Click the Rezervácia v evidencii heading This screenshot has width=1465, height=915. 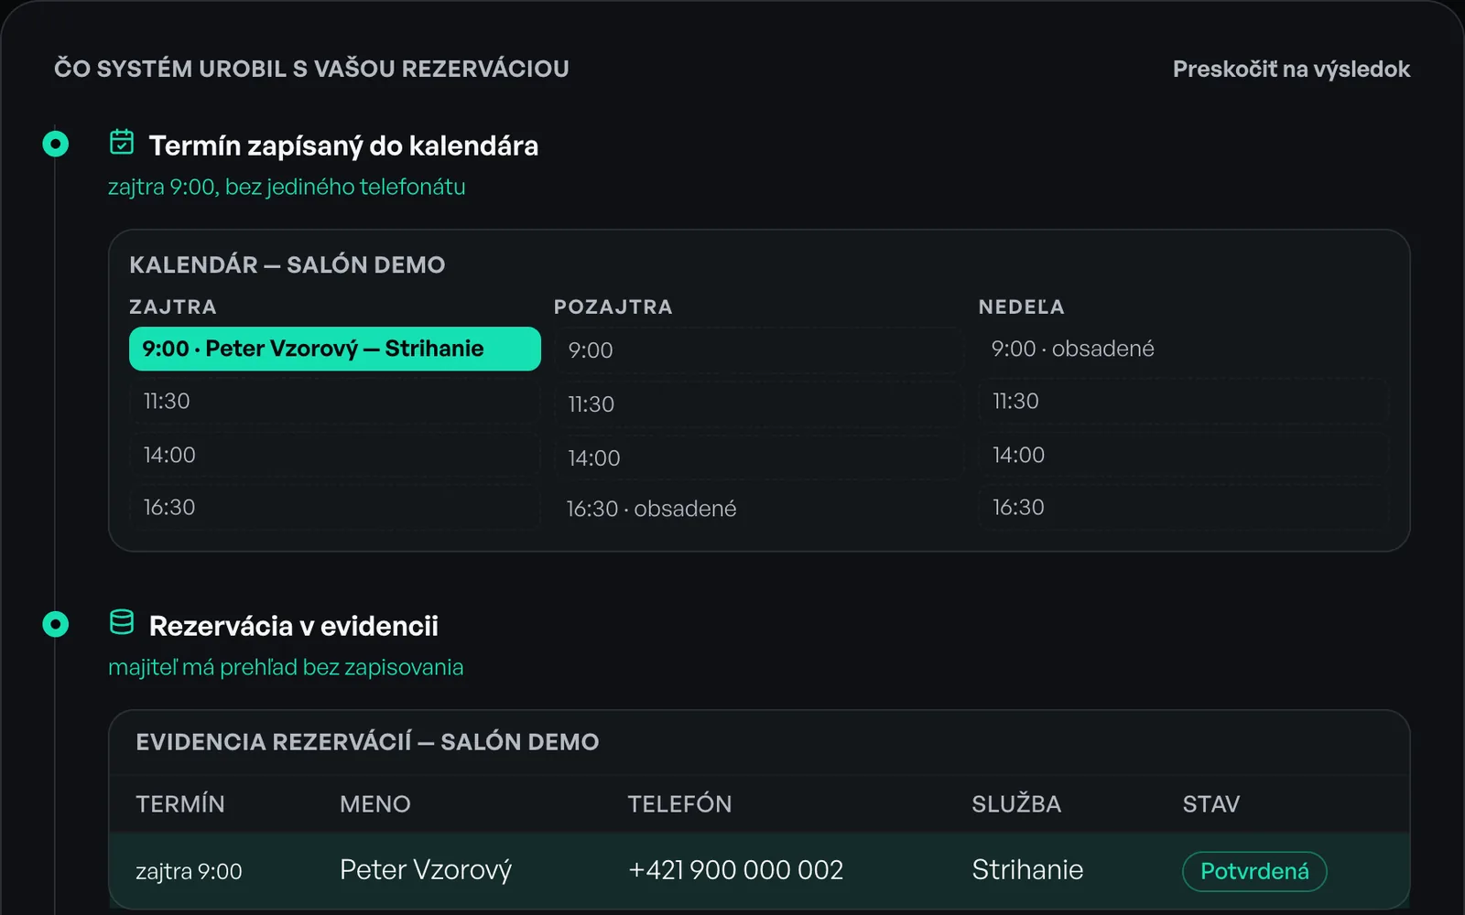click(x=293, y=626)
